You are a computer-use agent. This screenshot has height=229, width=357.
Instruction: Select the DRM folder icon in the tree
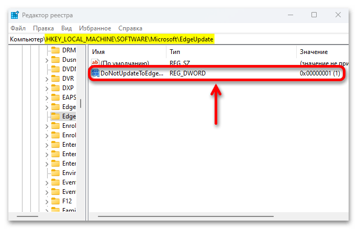pyautogui.click(x=55, y=50)
